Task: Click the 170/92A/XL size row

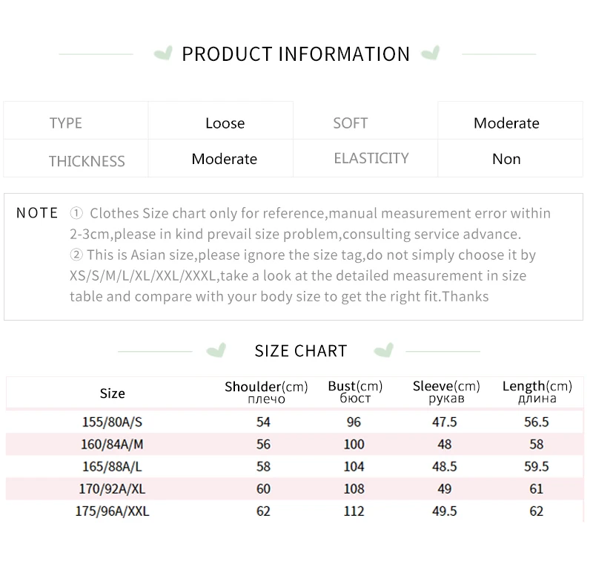Action: (294, 489)
